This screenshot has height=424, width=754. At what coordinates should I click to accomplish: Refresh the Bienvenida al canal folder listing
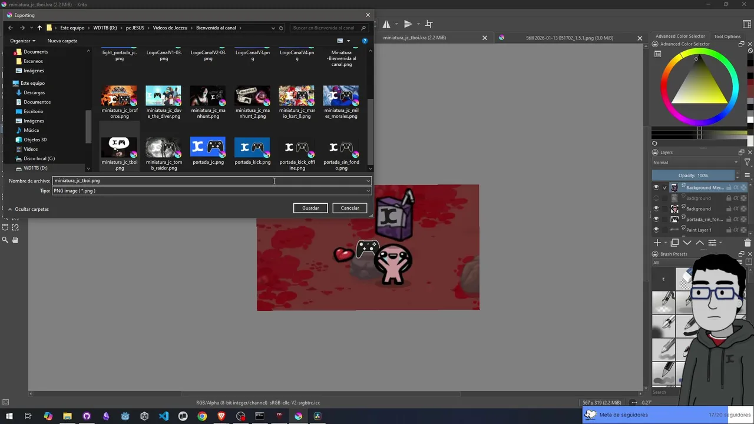point(281,28)
